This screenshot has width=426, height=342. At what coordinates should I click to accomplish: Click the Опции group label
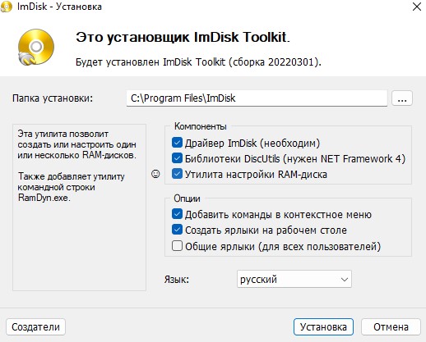point(187,198)
